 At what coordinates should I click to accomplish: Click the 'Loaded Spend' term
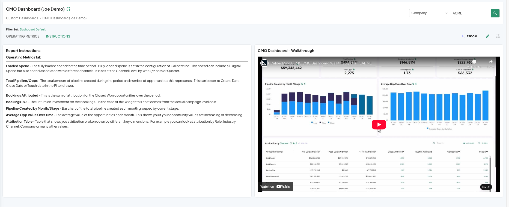click(17, 66)
